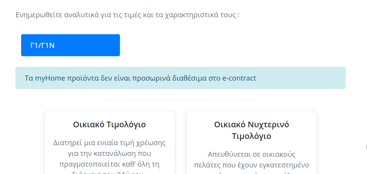Select the Γ1/Γ1N blue button

click(x=71, y=45)
